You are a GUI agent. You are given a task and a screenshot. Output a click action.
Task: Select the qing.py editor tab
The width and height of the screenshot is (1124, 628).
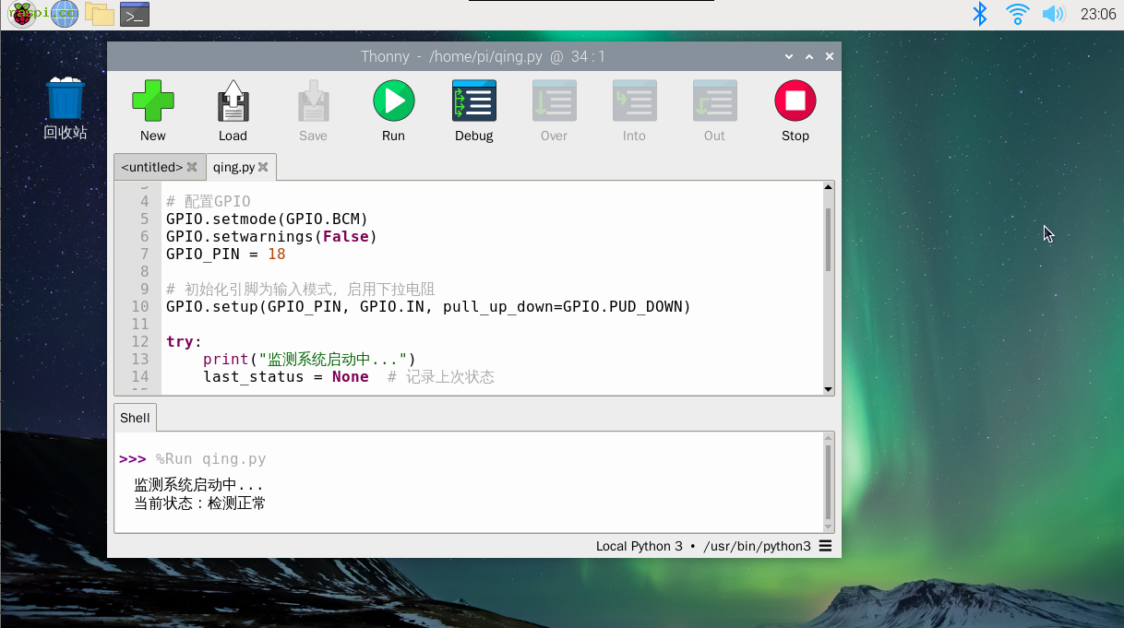coord(233,167)
